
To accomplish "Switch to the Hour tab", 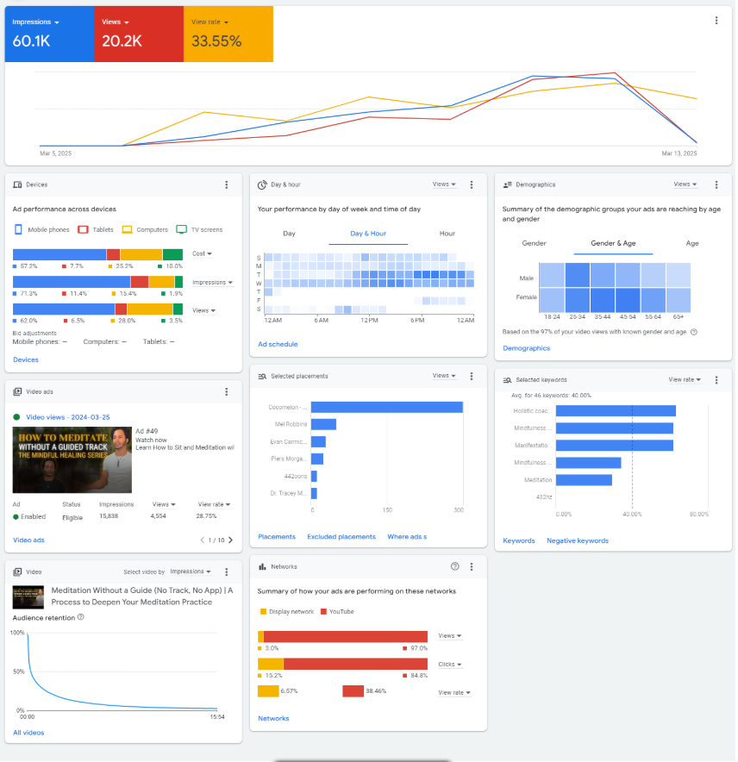I will (447, 234).
